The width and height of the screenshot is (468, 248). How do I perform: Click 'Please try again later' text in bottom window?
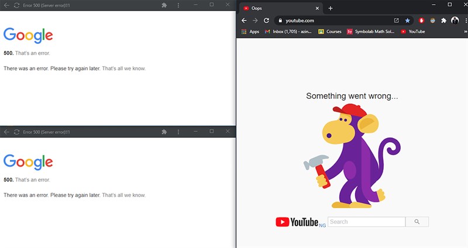[75, 195]
